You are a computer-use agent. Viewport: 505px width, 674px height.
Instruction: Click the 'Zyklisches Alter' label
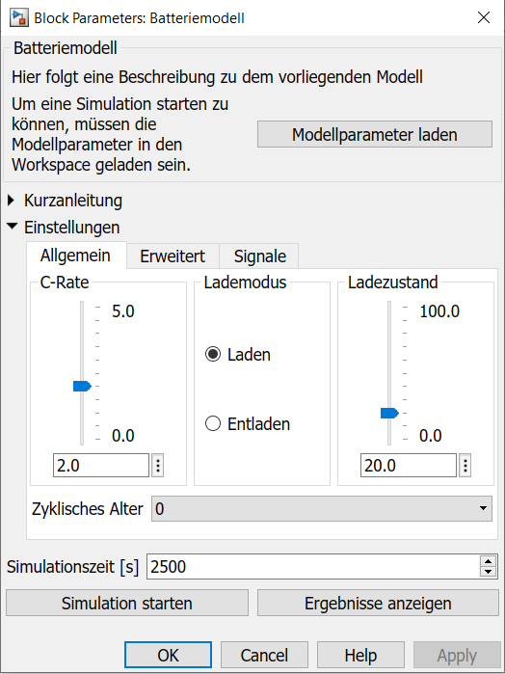tap(88, 509)
